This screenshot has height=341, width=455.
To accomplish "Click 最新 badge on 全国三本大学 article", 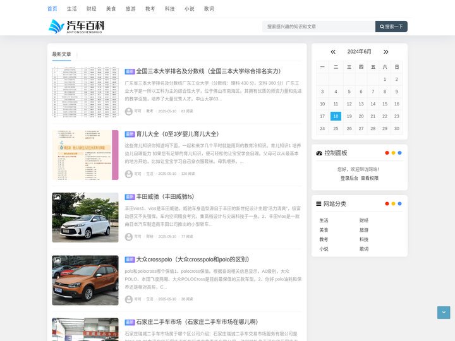I will pos(130,71).
